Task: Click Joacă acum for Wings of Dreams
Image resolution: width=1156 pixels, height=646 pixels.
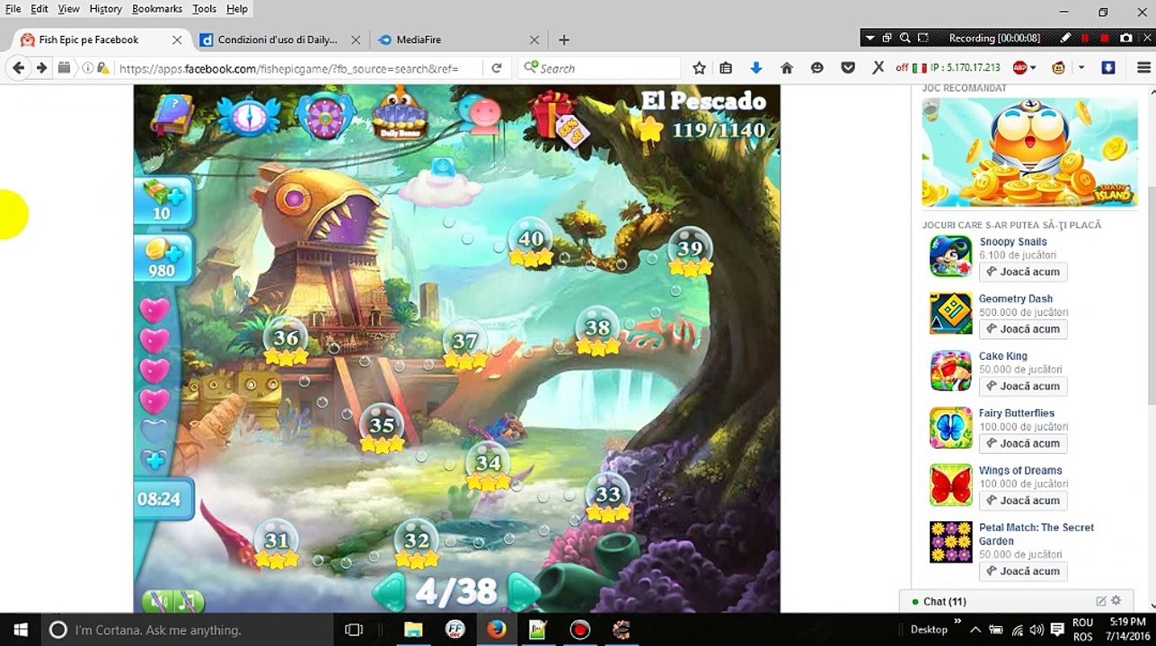Action: [x=1022, y=501]
